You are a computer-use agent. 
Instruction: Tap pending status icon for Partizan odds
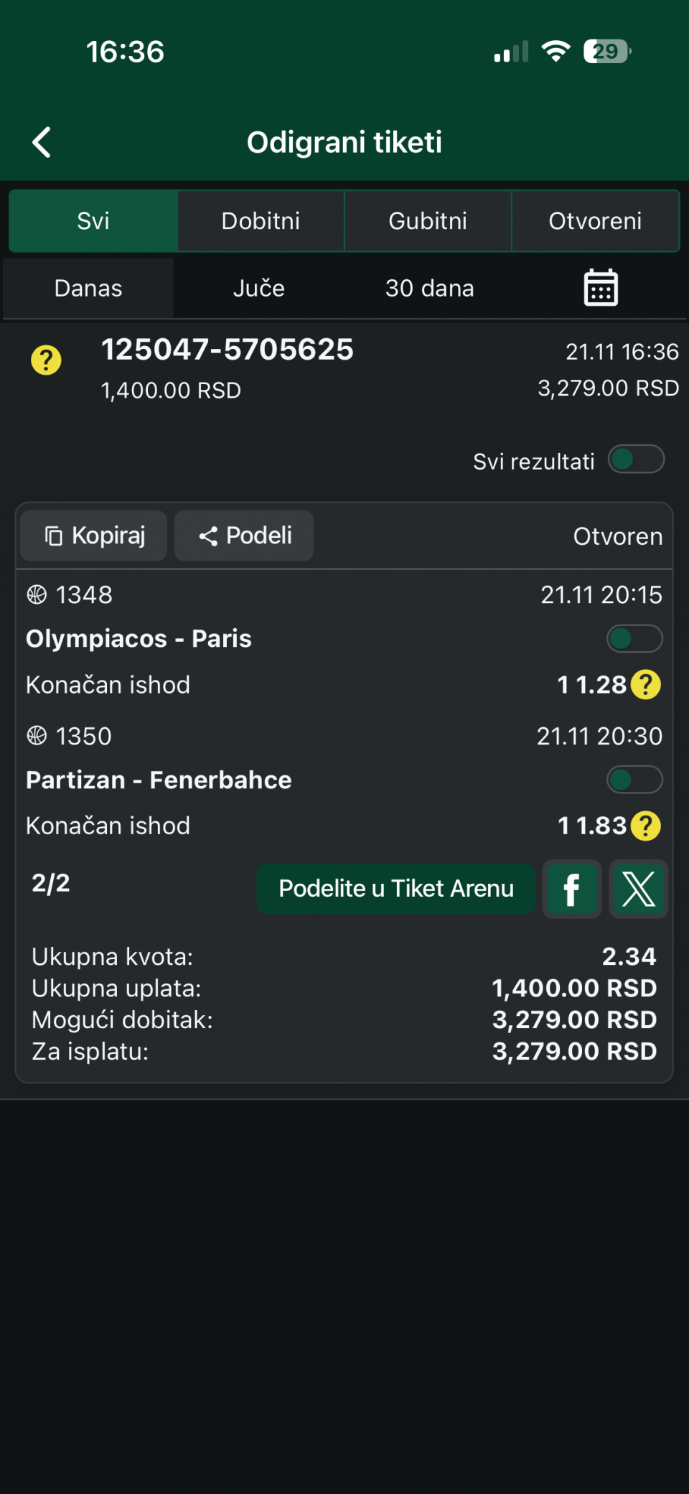point(646,826)
